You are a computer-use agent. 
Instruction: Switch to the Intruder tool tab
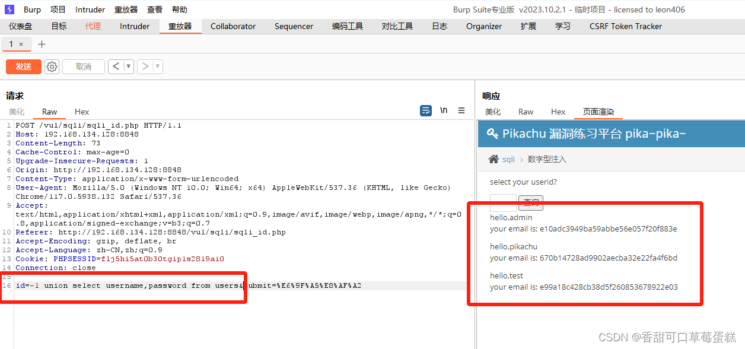click(135, 26)
